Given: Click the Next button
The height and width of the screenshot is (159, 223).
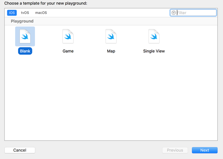Looking at the screenshot, I should click(x=205, y=150).
